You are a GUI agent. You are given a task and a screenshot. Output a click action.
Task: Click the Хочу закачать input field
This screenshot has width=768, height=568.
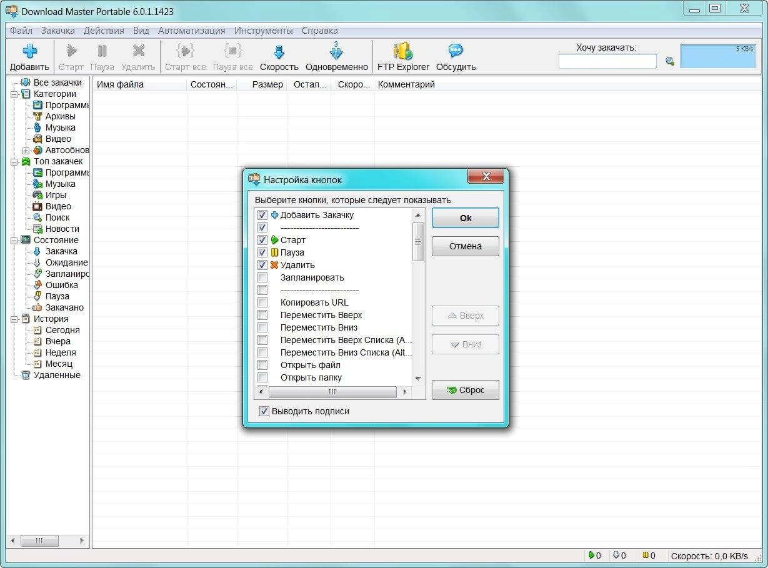pos(607,61)
